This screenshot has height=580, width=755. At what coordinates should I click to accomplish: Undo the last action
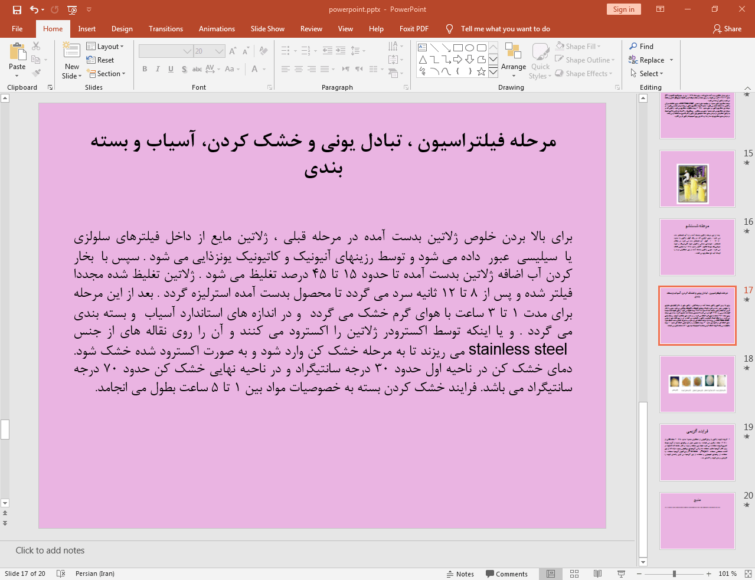tap(34, 9)
